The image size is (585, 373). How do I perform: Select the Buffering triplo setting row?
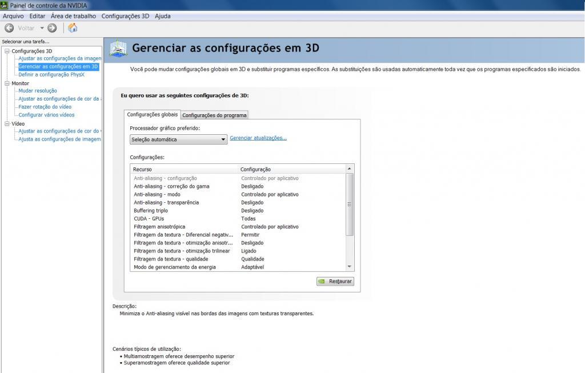click(x=238, y=210)
